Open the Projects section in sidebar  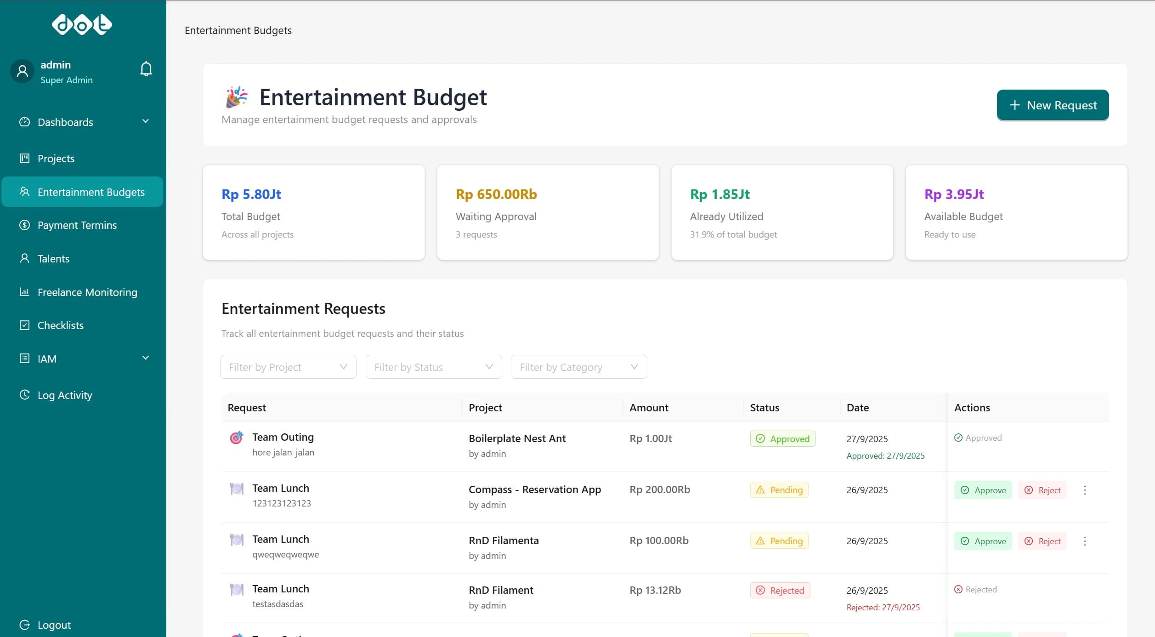coord(55,158)
